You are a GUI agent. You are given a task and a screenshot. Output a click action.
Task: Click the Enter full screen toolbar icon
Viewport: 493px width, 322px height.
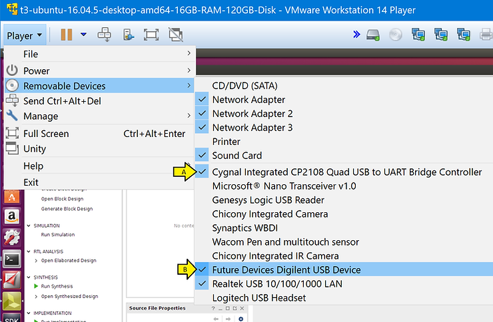point(151,35)
